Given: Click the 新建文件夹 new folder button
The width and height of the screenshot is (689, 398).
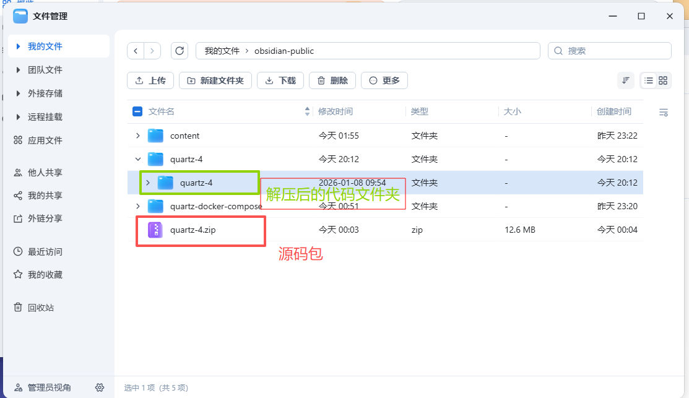Looking at the screenshot, I should pos(215,80).
